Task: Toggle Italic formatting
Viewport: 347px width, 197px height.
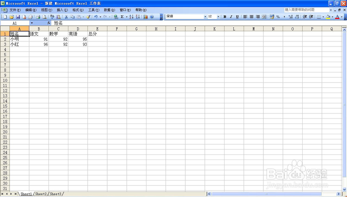Action: (231, 17)
